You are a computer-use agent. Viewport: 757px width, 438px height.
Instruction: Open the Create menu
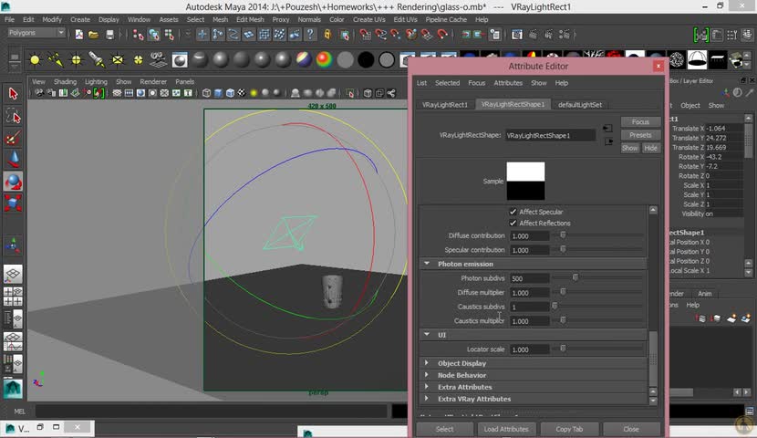tap(80, 19)
